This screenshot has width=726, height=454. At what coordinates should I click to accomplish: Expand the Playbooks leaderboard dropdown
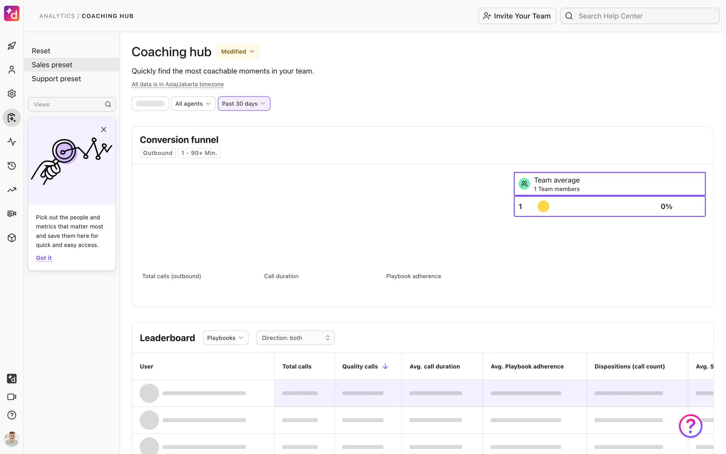(x=225, y=338)
